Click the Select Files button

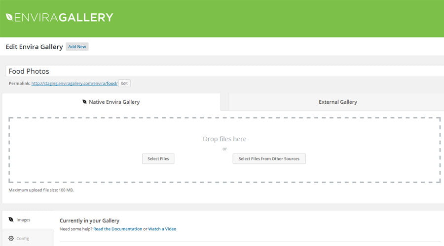(158, 159)
